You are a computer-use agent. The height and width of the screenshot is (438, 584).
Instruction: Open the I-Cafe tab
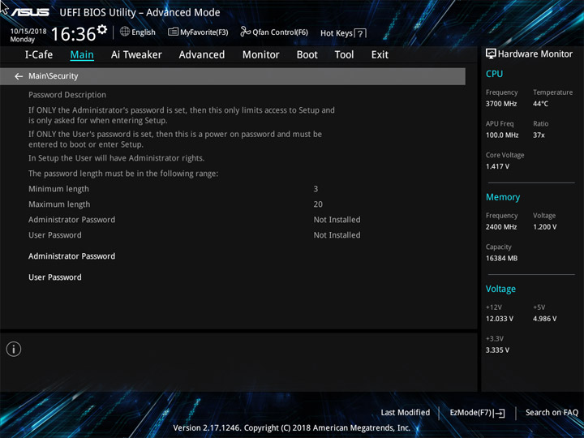pos(39,55)
